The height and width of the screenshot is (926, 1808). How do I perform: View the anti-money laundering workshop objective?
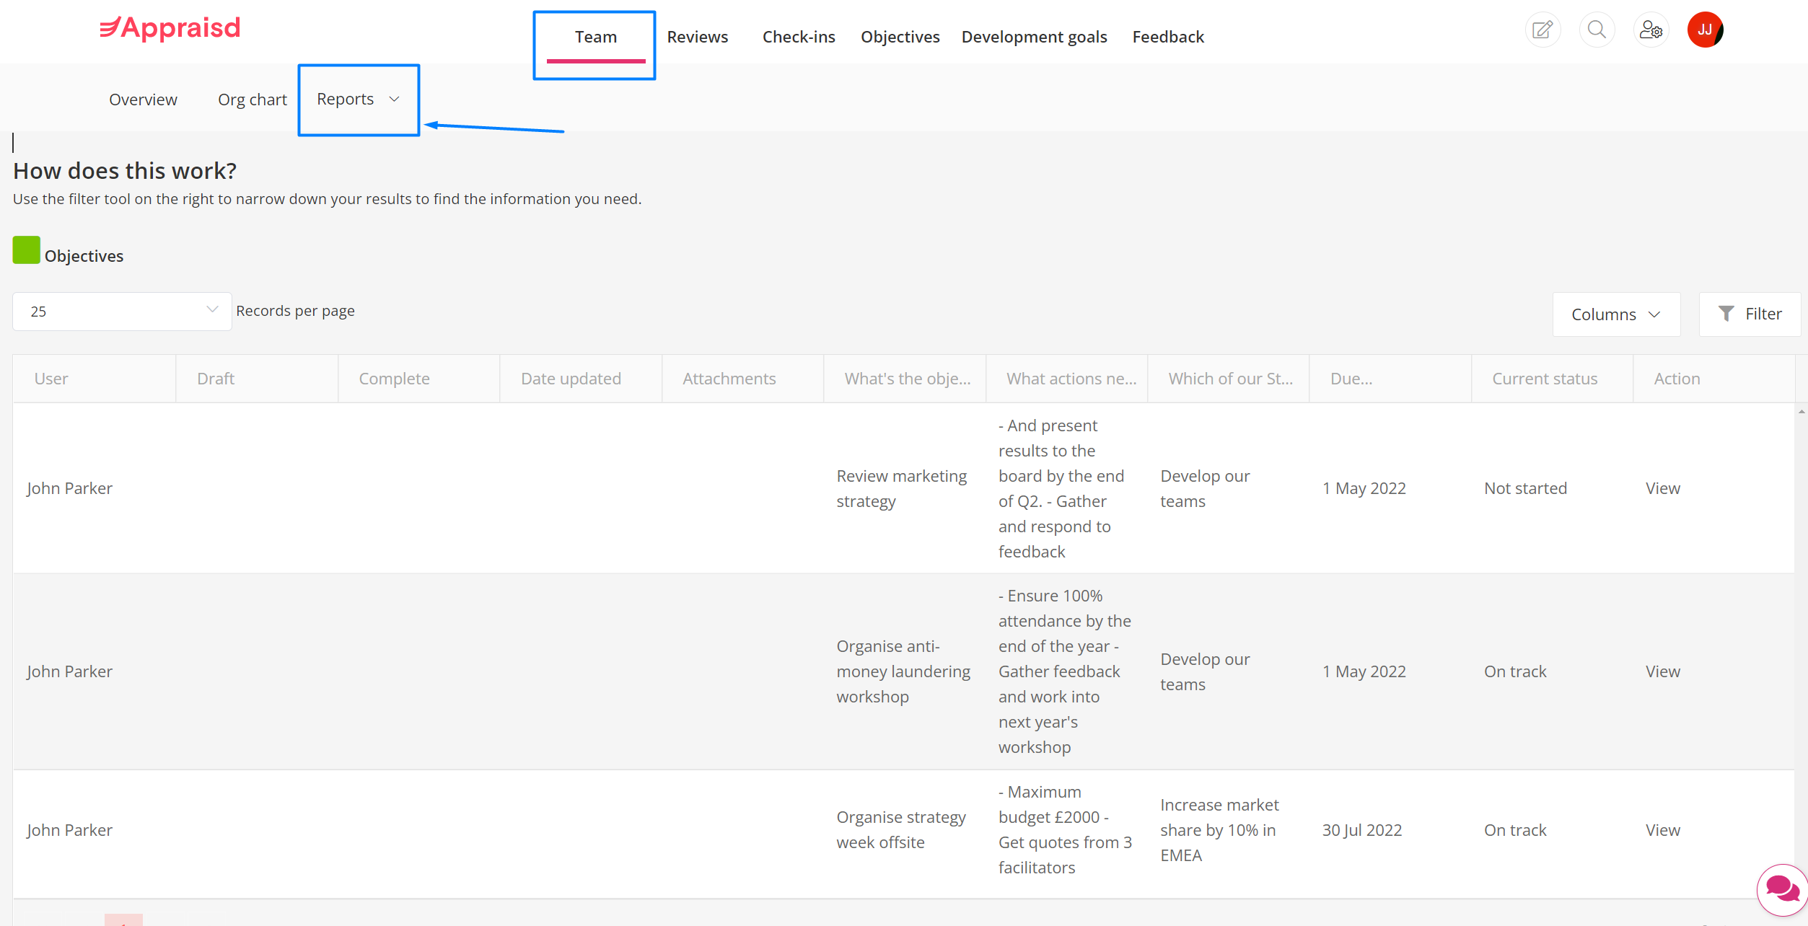[x=1662, y=671]
